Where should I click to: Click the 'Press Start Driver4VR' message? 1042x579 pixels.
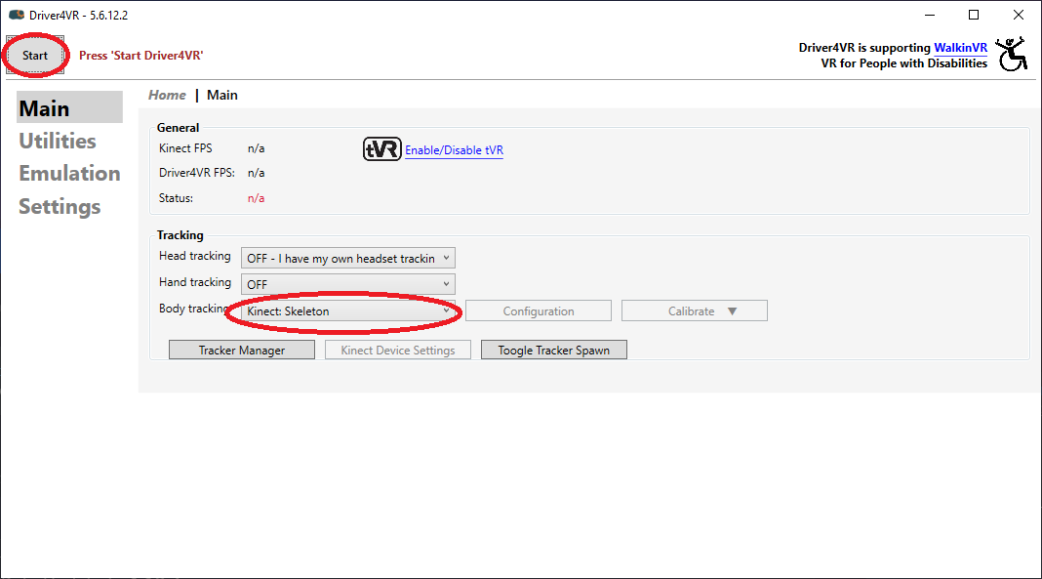pyautogui.click(x=140, y=56)
